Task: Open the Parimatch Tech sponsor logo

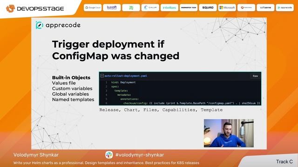Action: [189, 7]
